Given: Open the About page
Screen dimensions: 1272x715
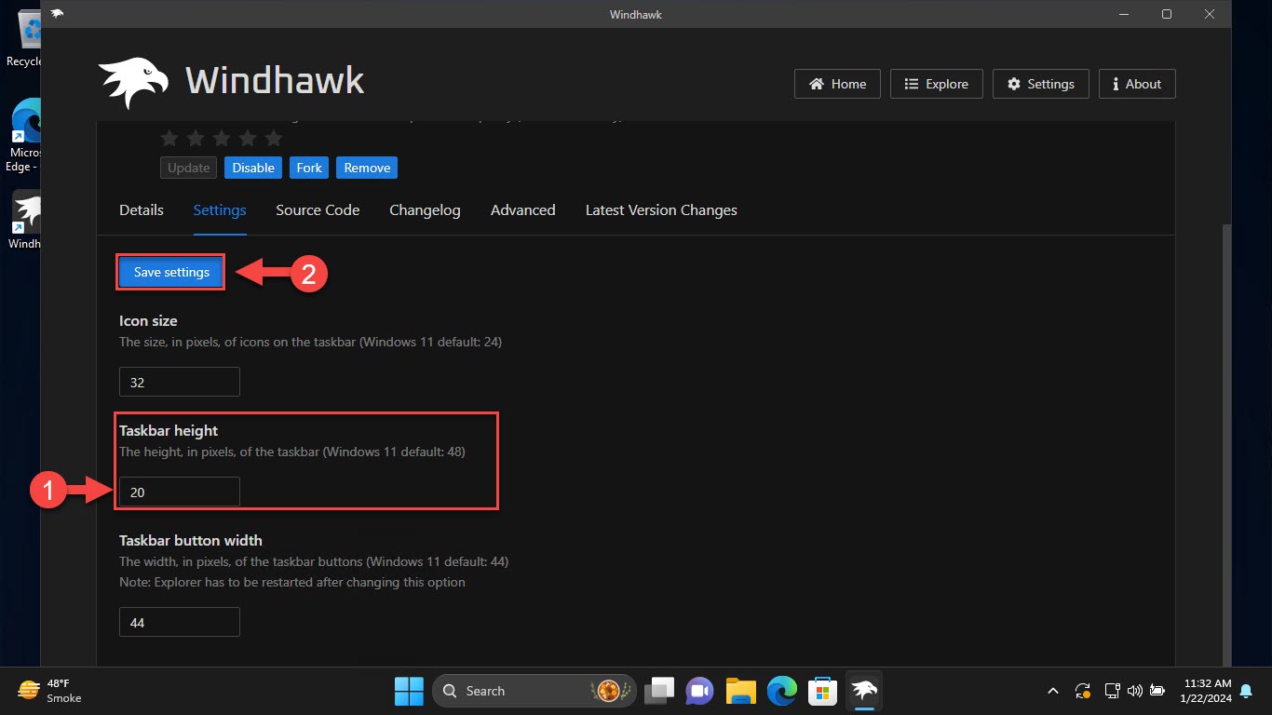Looking at the screenshot, I should pyautogui.click(x=1137, y=84).
